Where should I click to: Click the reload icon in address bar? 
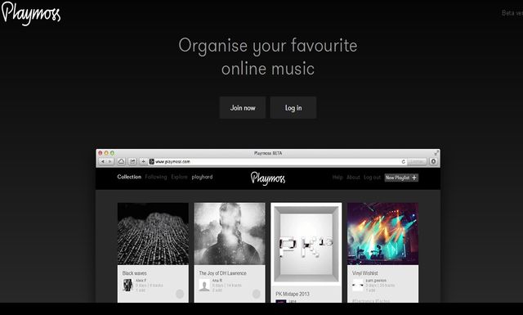pyautogui.click(x=403, y=162)
